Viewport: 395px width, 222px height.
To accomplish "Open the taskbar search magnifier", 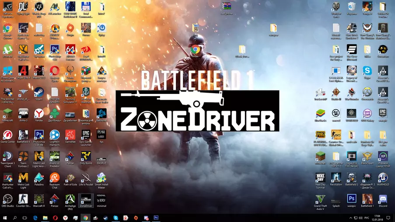I will pyautogui.click(x=14, y=218).
